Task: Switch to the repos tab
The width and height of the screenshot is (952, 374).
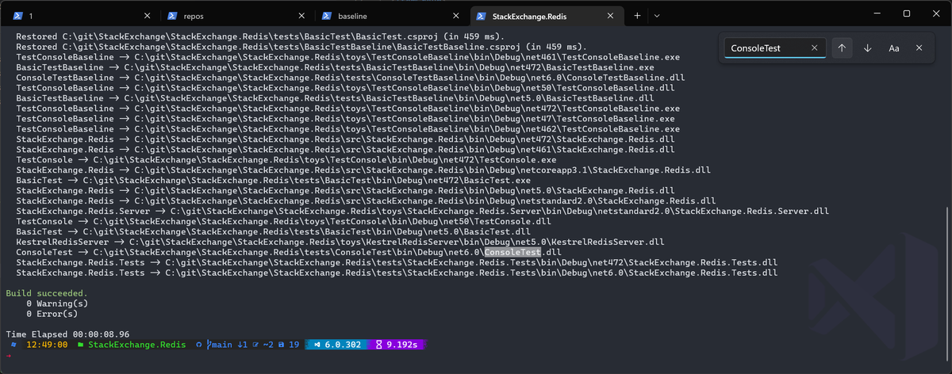Action: coord(236,15)
